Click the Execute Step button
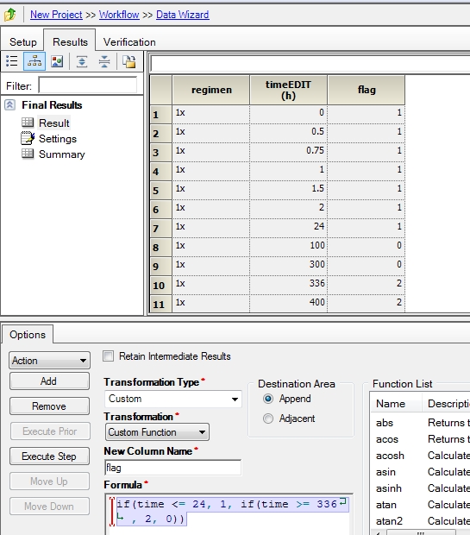The image size is (470, 535). tap(49, 456)
